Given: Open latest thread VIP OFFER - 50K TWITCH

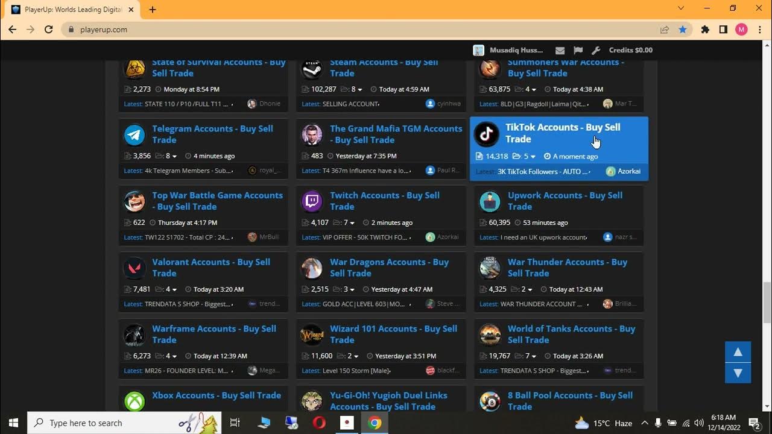Looking at the screenshot, I should 365,237.
